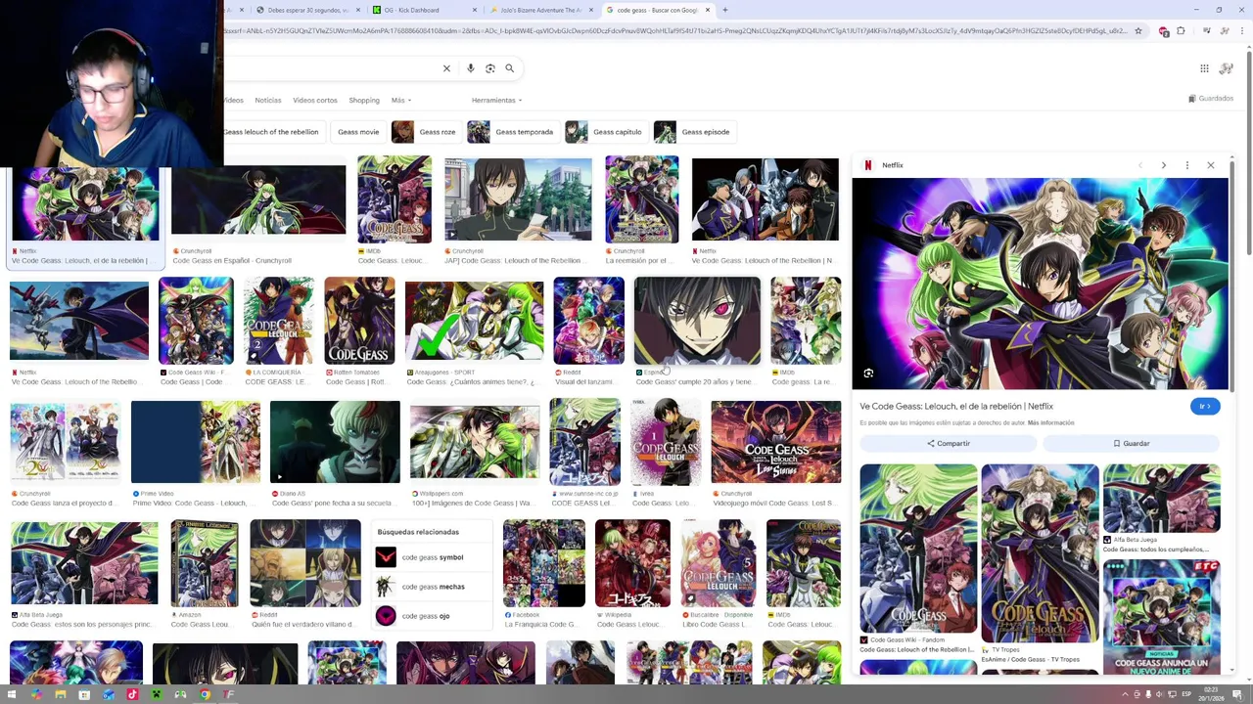Open the TikTok taskbar icon
Screen dimensions: 1253x704
[x=132, y=695]
